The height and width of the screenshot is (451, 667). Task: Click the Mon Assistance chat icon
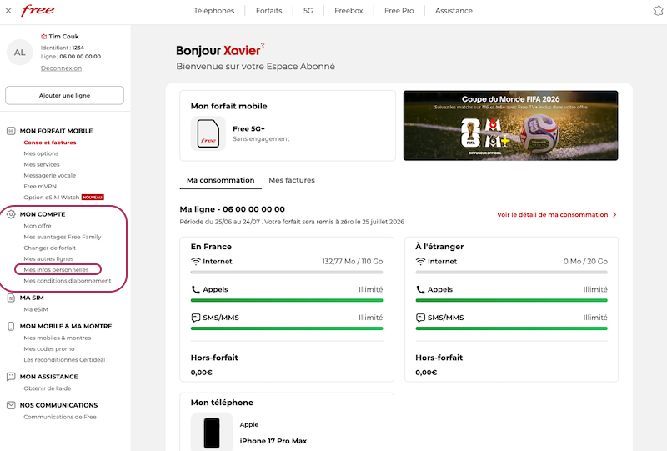11,377
